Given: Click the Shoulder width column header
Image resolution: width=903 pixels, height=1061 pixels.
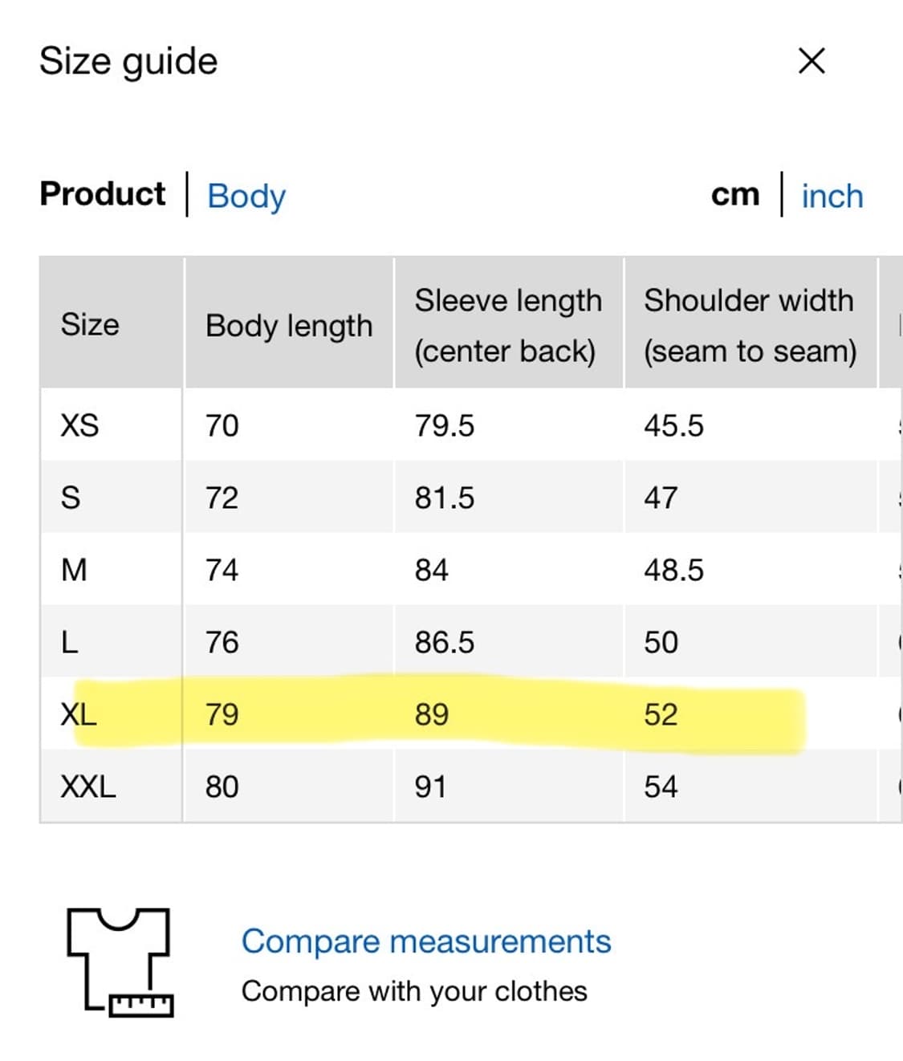Looking at the screenshot, I should [x=750, y=325].
